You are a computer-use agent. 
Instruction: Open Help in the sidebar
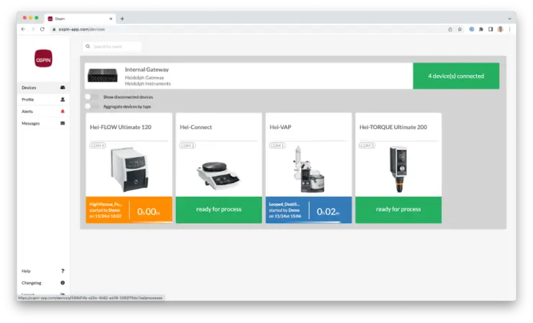[x=43, y=271]
